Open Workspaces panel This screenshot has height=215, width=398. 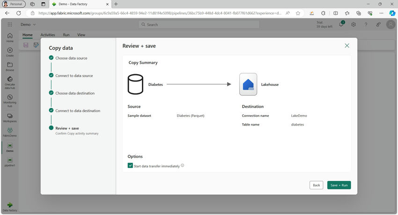[10, 116]
